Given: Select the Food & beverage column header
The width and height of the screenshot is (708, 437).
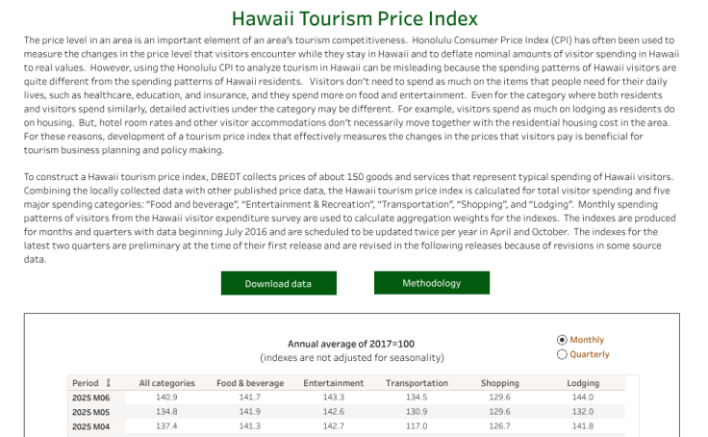Looking at the screenshot, I should coord(250,383).
